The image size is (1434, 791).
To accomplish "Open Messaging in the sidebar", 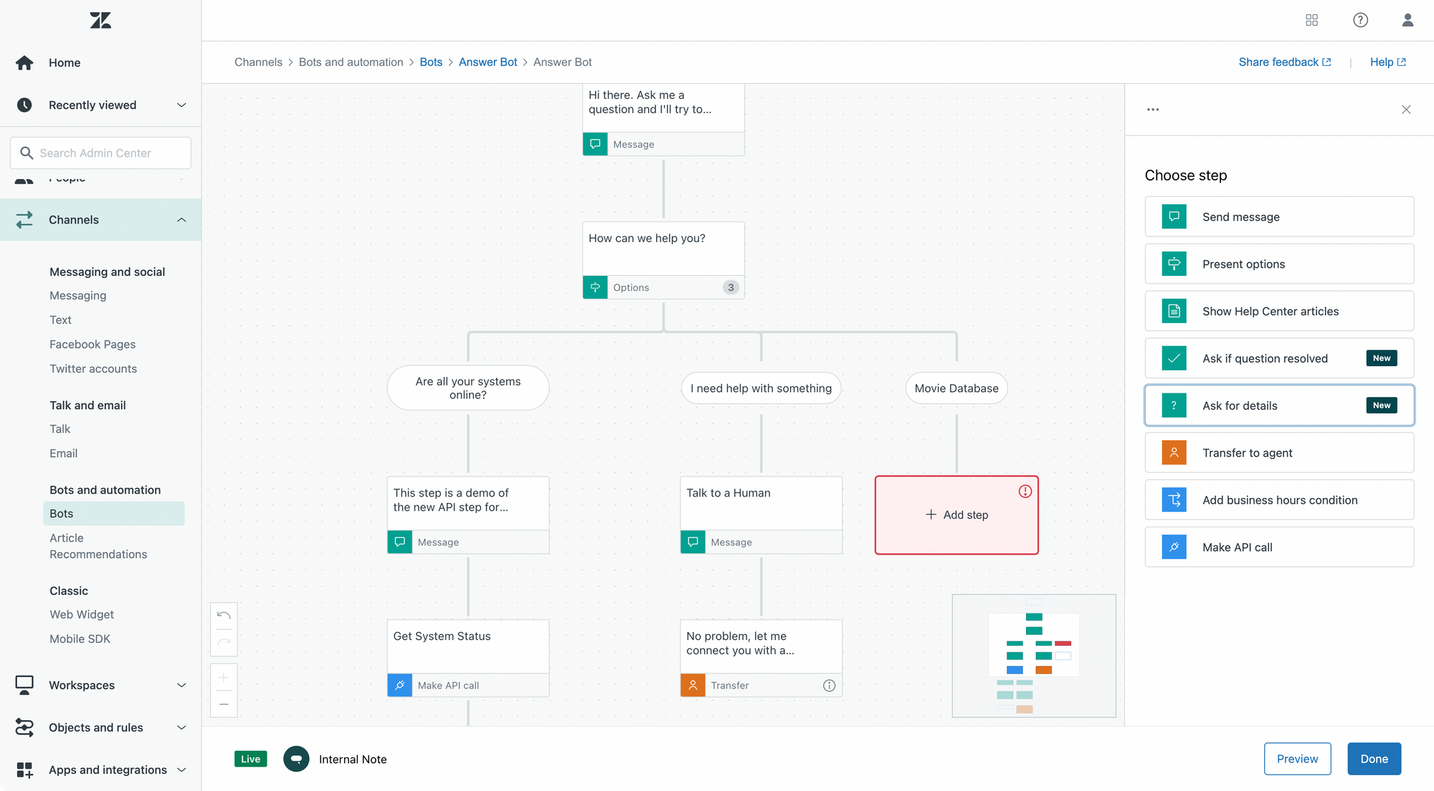I will 77,296.
